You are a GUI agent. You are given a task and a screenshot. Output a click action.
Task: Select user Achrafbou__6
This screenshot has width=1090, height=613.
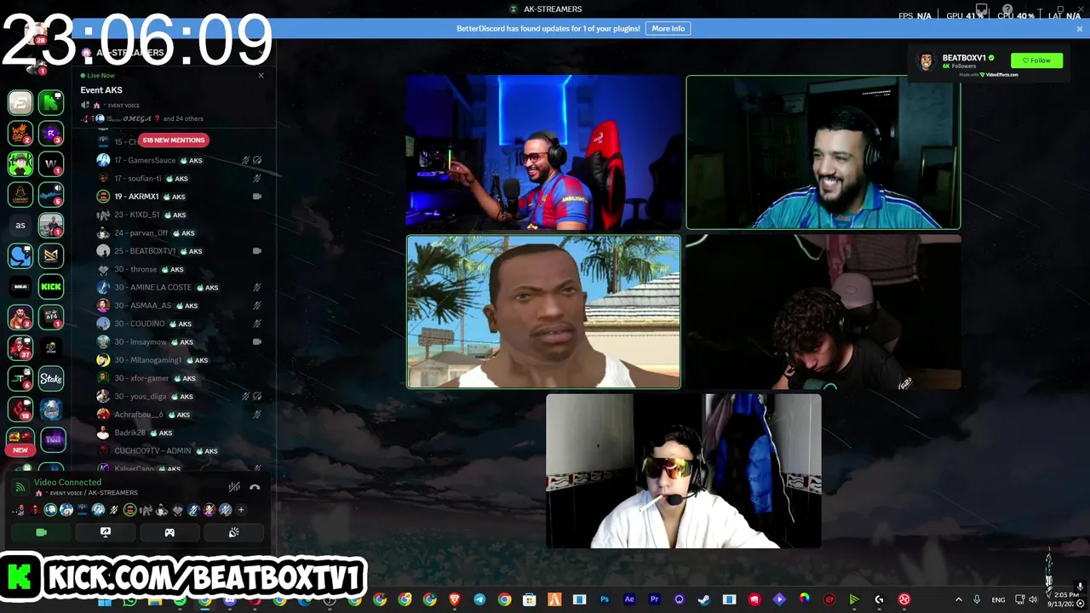tap(179, 415)
